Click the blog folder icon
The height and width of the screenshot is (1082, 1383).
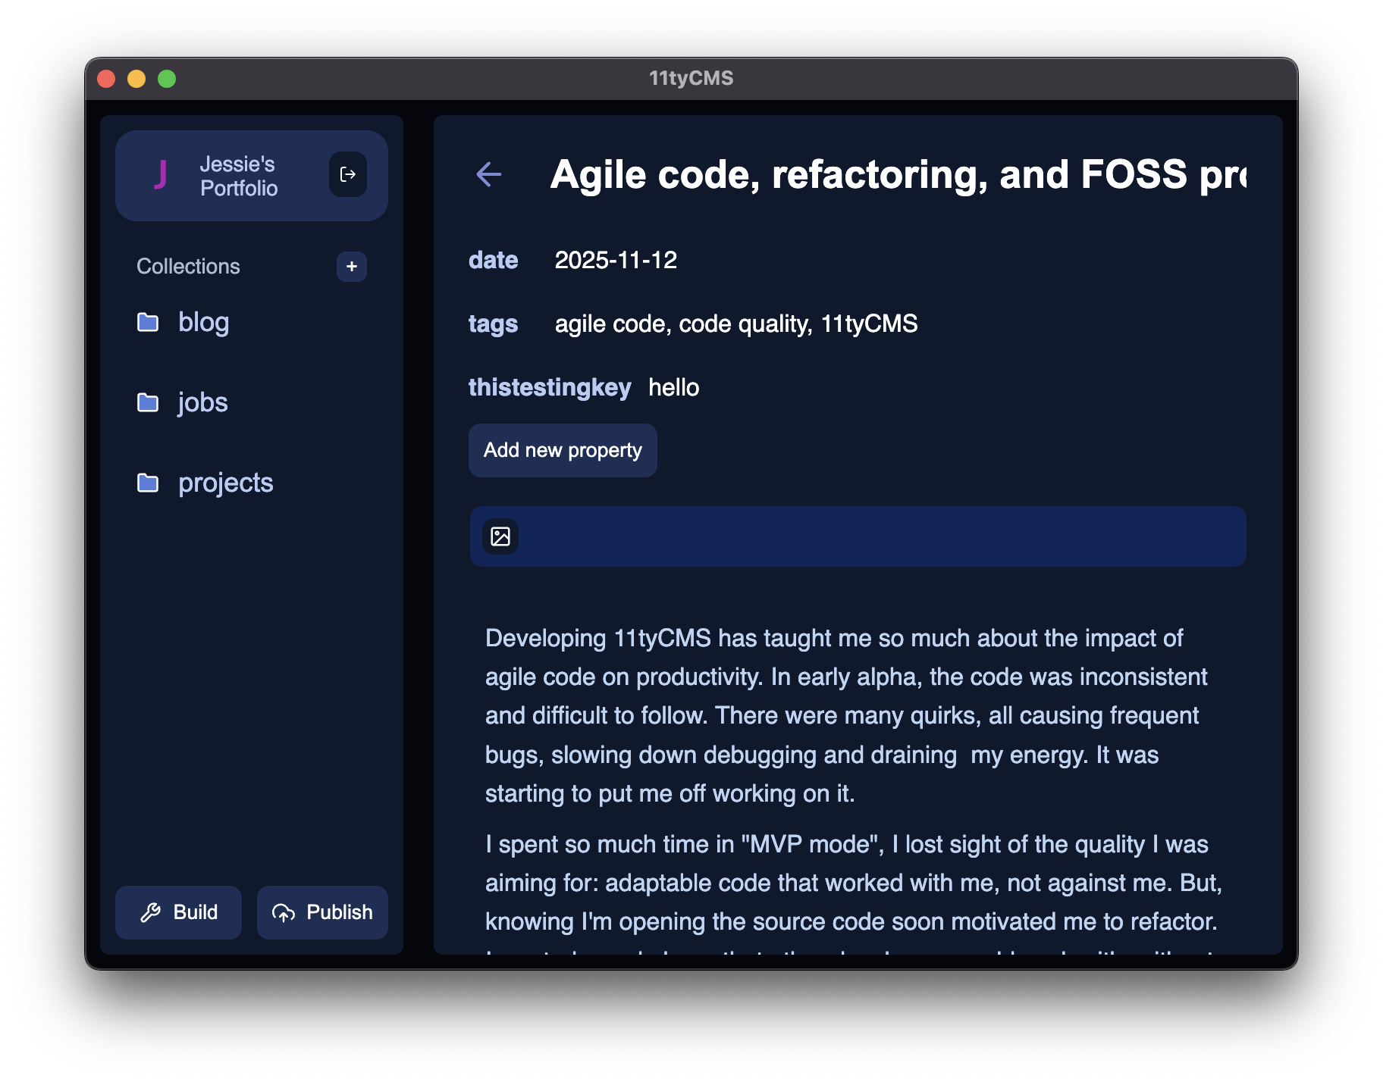click(148, 323)
